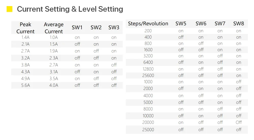Select the SW3 column header
This screenshot has width=254, height=140.
[114, 27]
